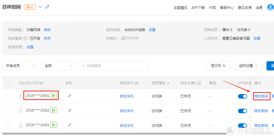Open 代购 in top menu
274x138 pixels.
212,8
